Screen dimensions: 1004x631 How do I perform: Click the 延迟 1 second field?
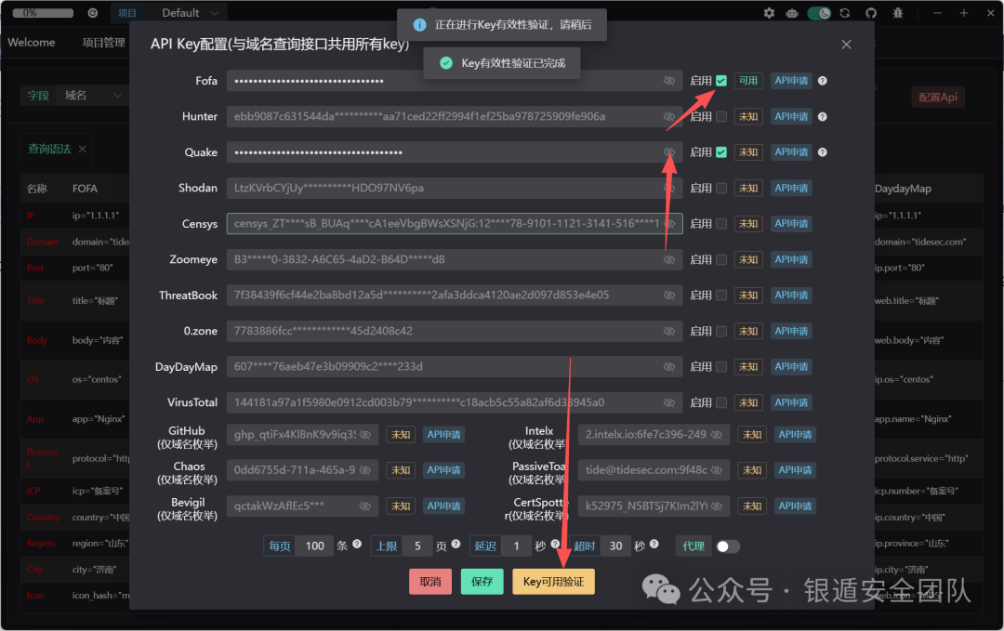pyautogui.click(x=516, y=546)
